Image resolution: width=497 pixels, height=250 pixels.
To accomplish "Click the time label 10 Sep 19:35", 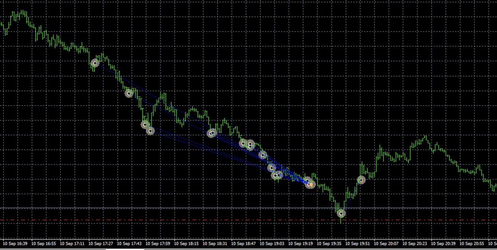I will 329,244.
